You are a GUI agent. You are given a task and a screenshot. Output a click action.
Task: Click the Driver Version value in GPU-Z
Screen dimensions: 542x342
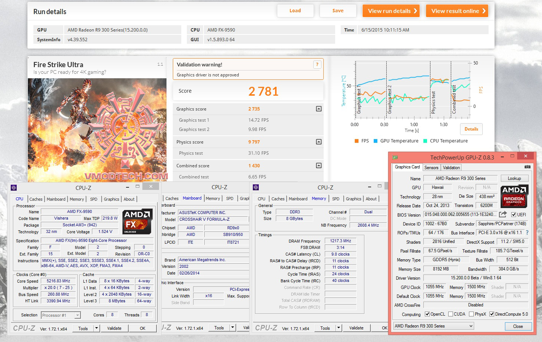click(x=476, y=278)
